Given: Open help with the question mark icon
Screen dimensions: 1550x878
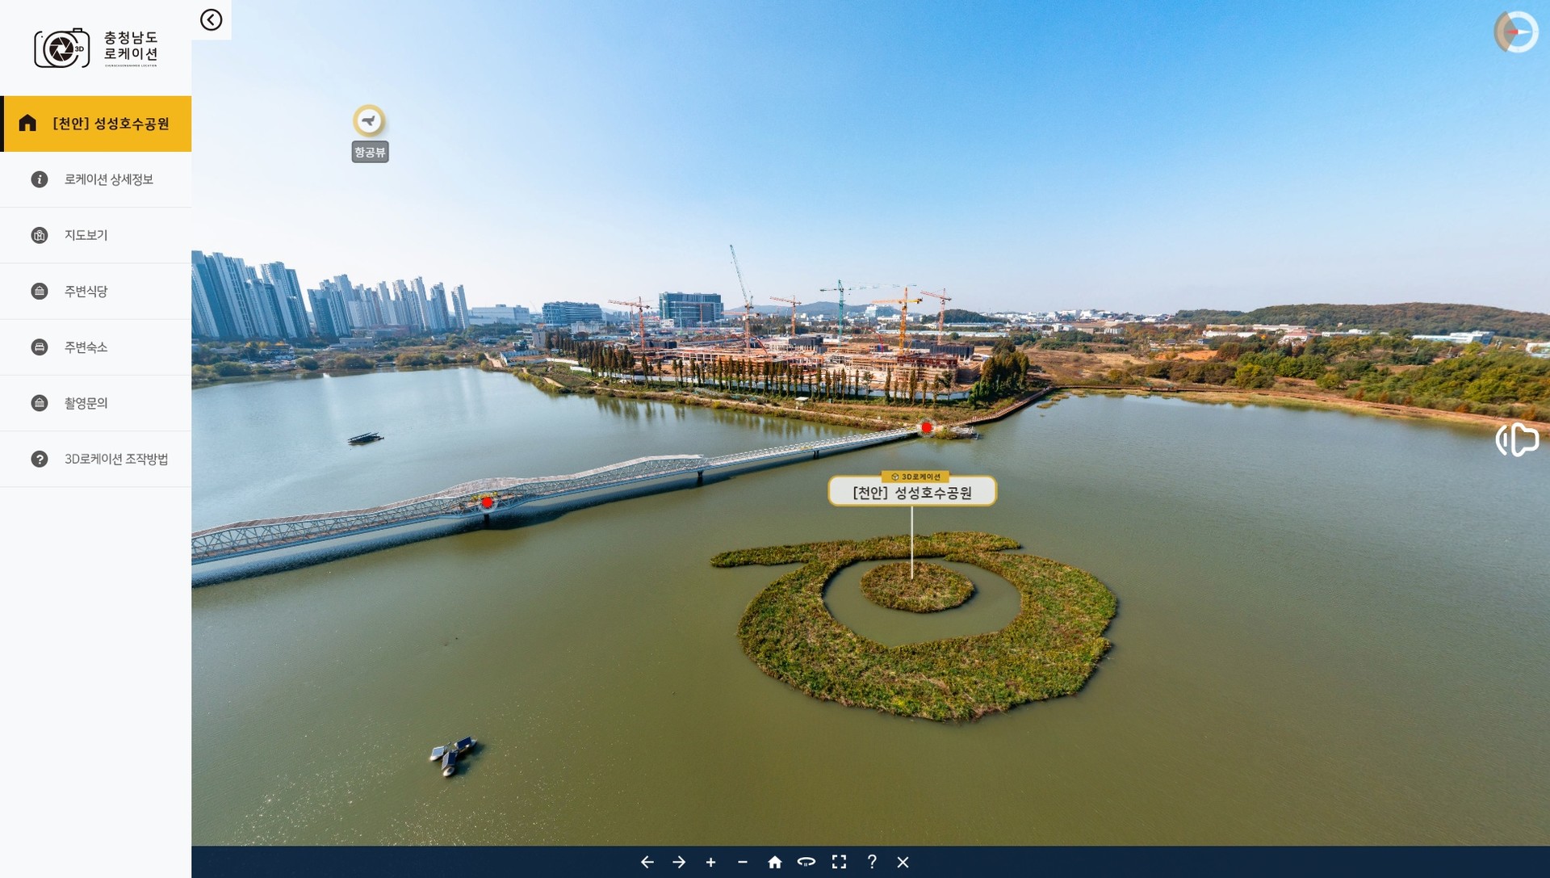Looking at the screenshot, I should point(871,862).
